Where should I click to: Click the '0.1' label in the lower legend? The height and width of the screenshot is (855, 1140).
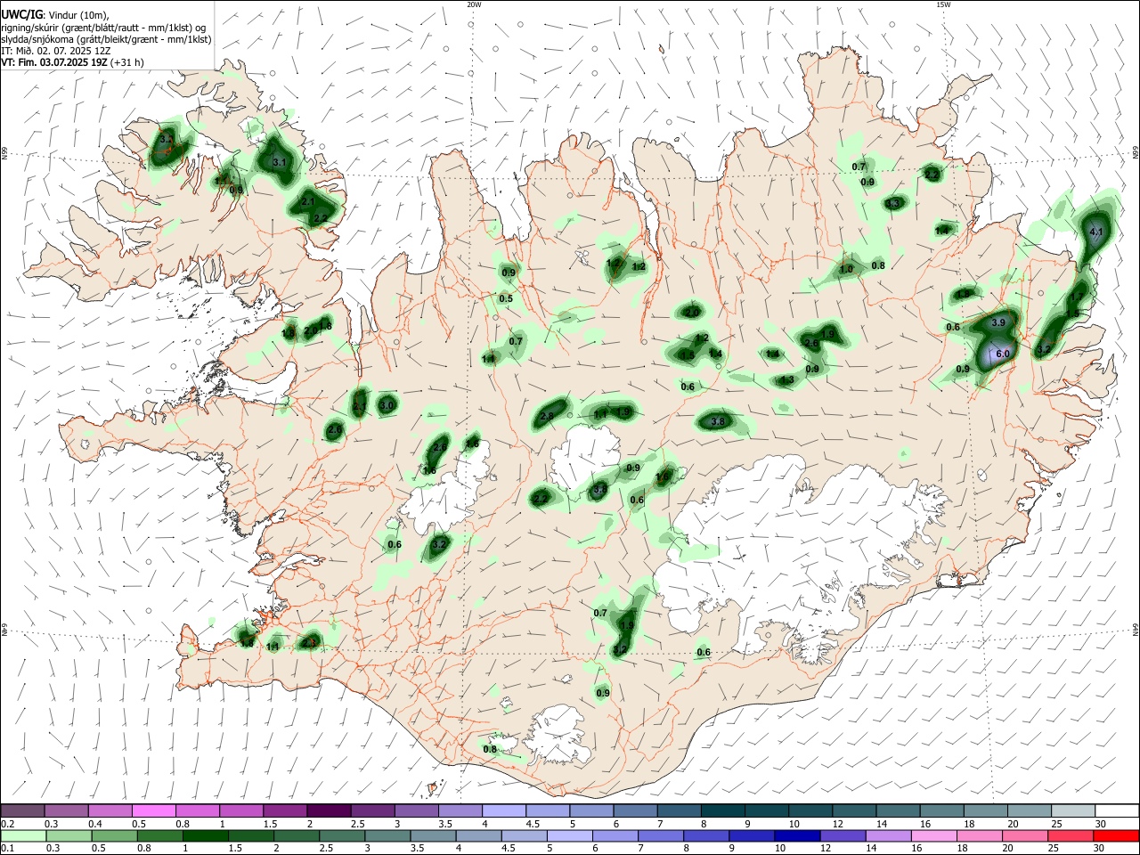pos(7,848)
